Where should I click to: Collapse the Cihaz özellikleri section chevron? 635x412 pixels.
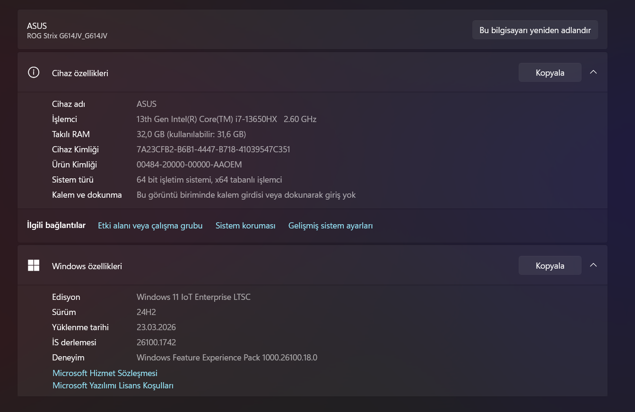click(593, 72)
